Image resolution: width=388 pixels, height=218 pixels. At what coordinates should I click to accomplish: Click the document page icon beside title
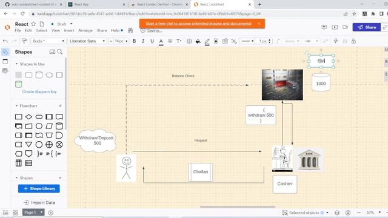pos(42,24)
